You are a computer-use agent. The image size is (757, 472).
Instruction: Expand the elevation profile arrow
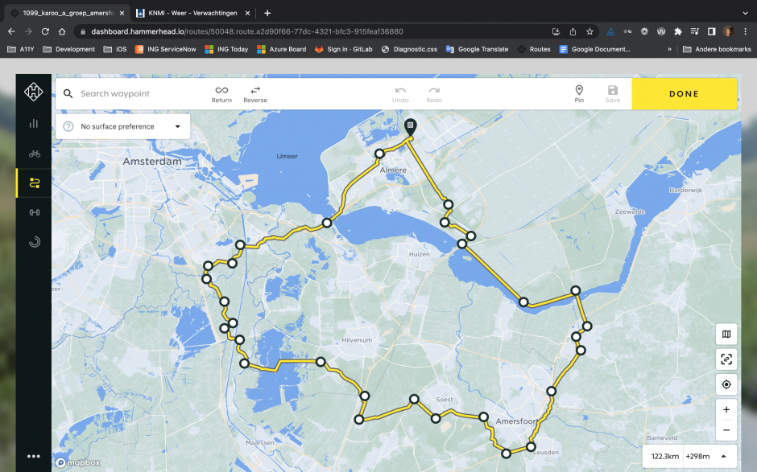click(723, 456)
